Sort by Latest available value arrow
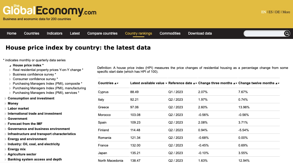The height and width of the screenshot is (163, 293). 166,83
